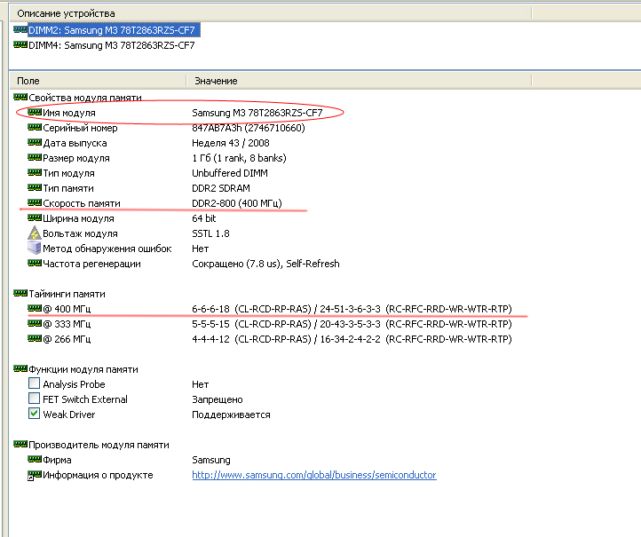Click icon of 'Свойства модуля памяти' group

point(20,97)
